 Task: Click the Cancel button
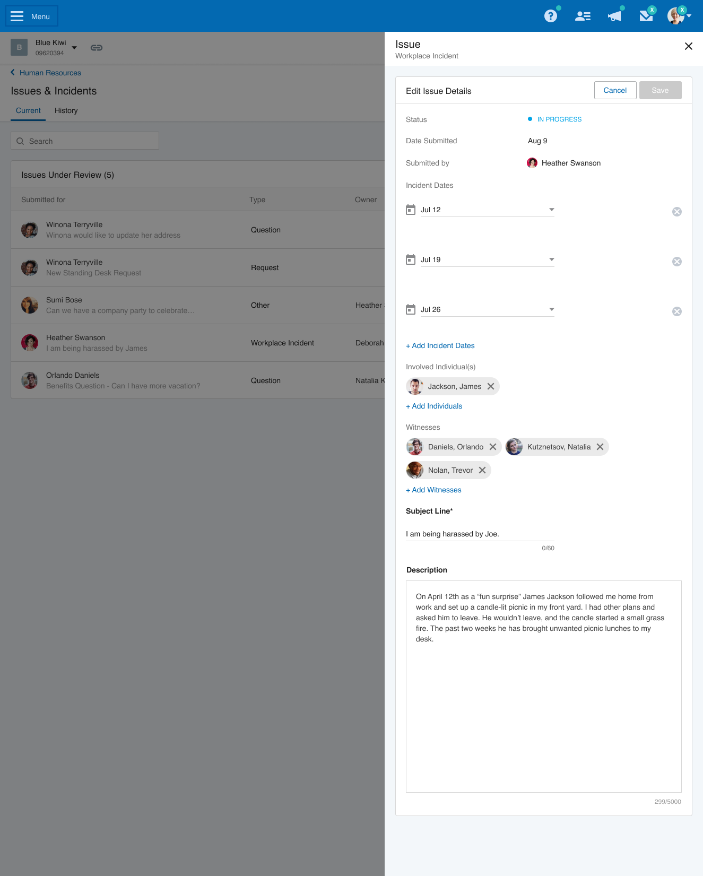pos(615,90)
